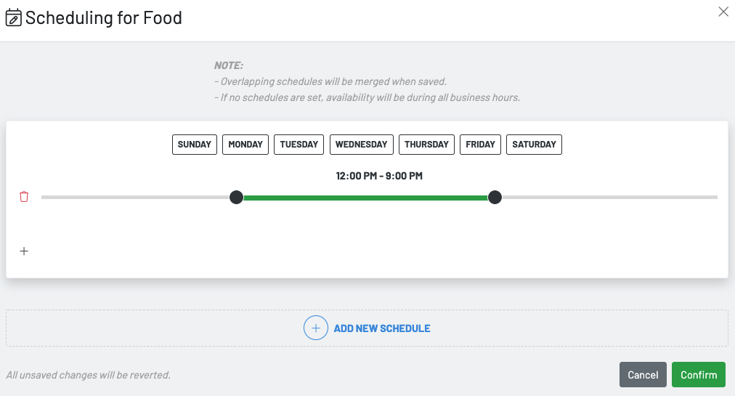The width and height of the screenshot is (735, 396).
Task: Click the green selected time range bar
Action: click(x=365, y=197)
